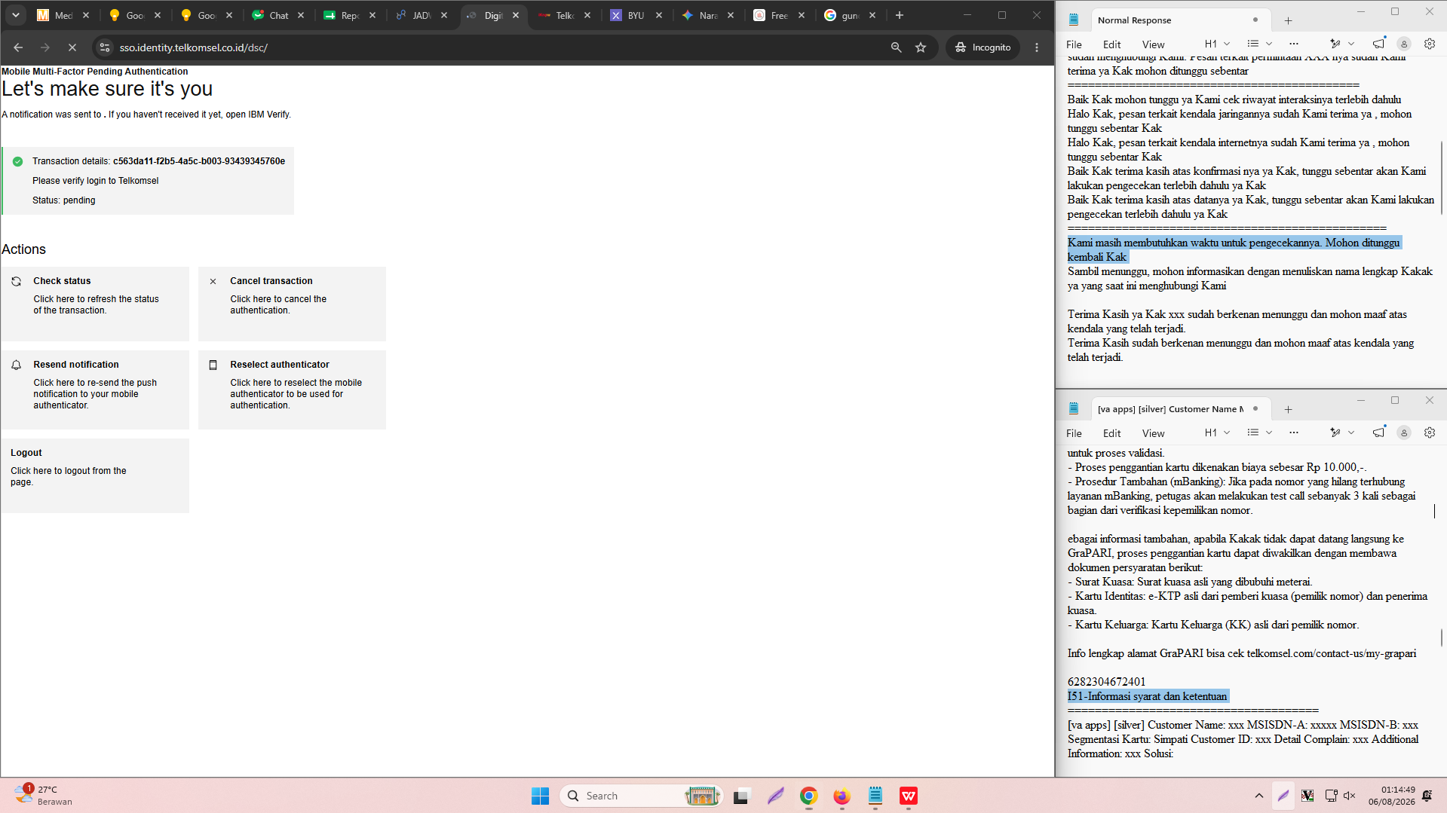Stop page loading with the X button
Viewport: 1447px width, 813px height.
[72, 47]
